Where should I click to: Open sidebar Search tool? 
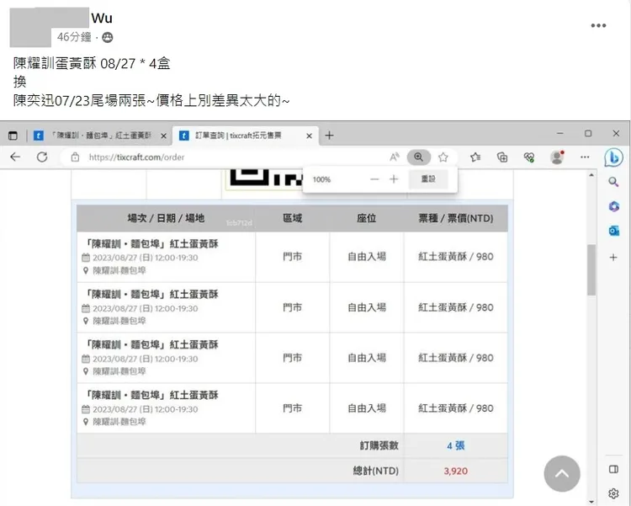tap(613, 182)
